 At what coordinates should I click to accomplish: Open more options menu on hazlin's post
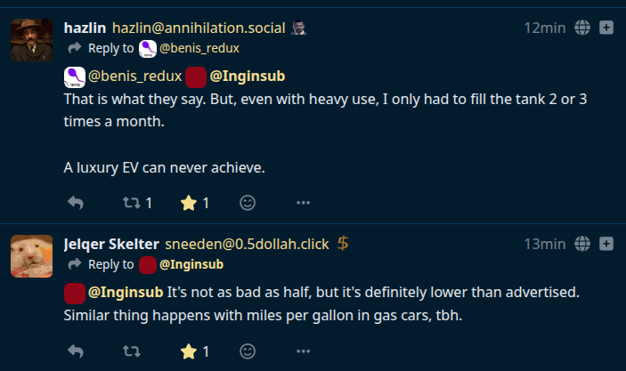click(303, 203)
